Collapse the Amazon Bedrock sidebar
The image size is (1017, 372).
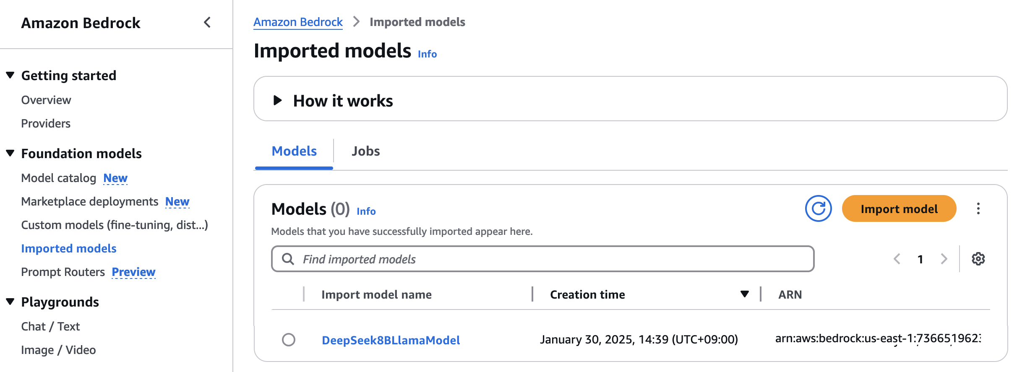[x=207, y=22]
